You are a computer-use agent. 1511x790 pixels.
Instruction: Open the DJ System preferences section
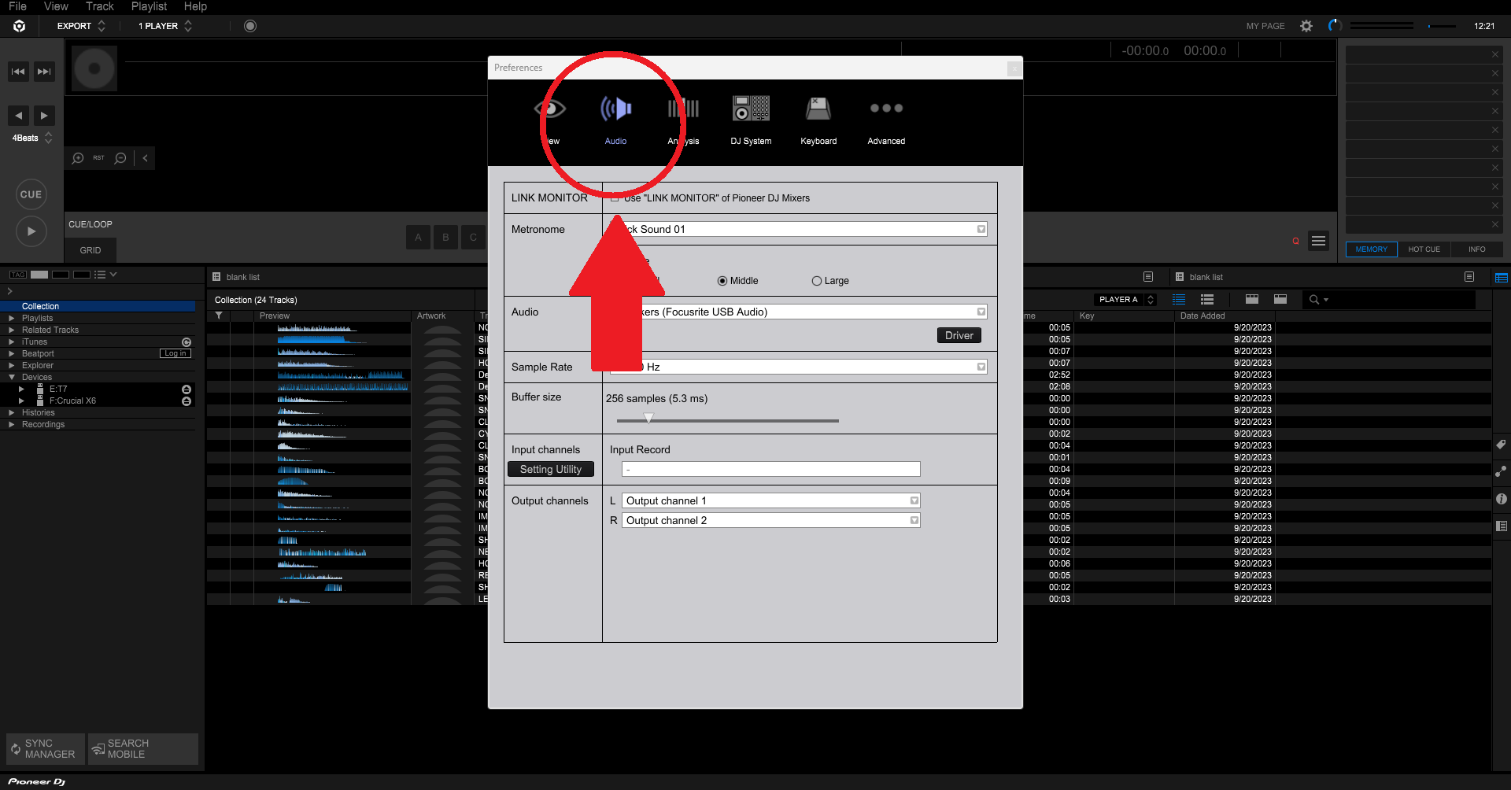pyautogui.click(x=750, y=118)
